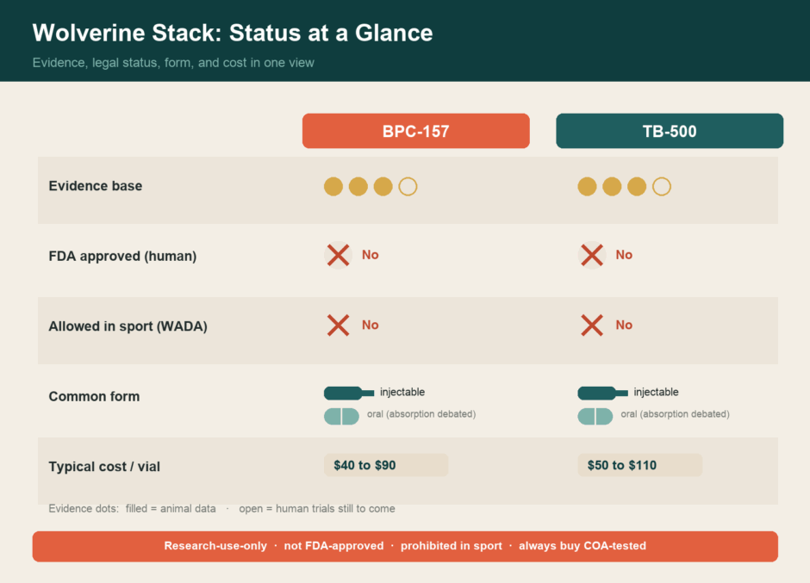Click the first filled evidence dot under TB-500
Screen dimensions: 810x583
tap(587, 186)
